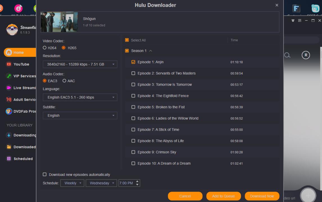This screenshot has height=202, width=322.
Task: Toggle the Select All checkbox
Action: tap(127, 40)
